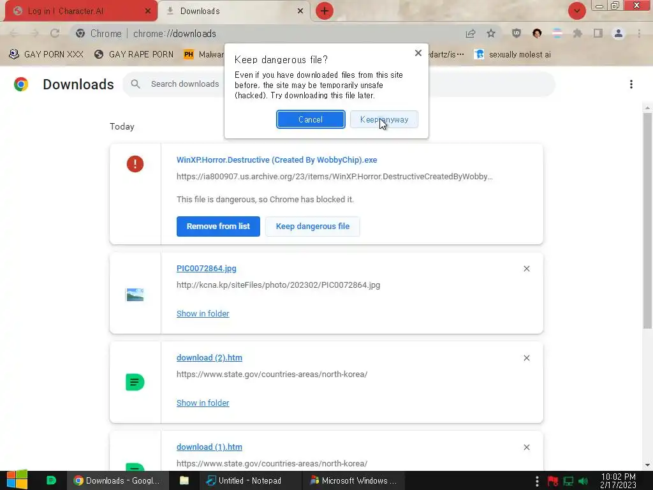Open download (1).htm link

pyautogui.click(x=209, y=447)
